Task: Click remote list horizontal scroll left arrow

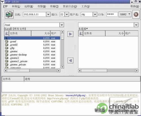Action: [x=80, y=70]
